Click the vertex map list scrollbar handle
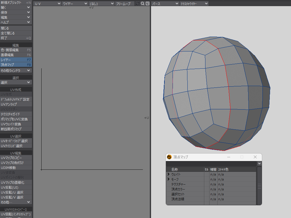This screenshot has height=218, width=291. click(259, 186)
